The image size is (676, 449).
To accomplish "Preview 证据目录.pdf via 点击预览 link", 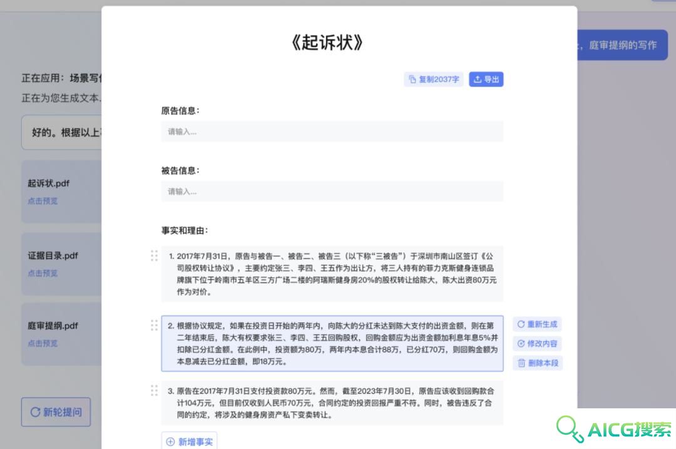I will (x=43, y=273).
